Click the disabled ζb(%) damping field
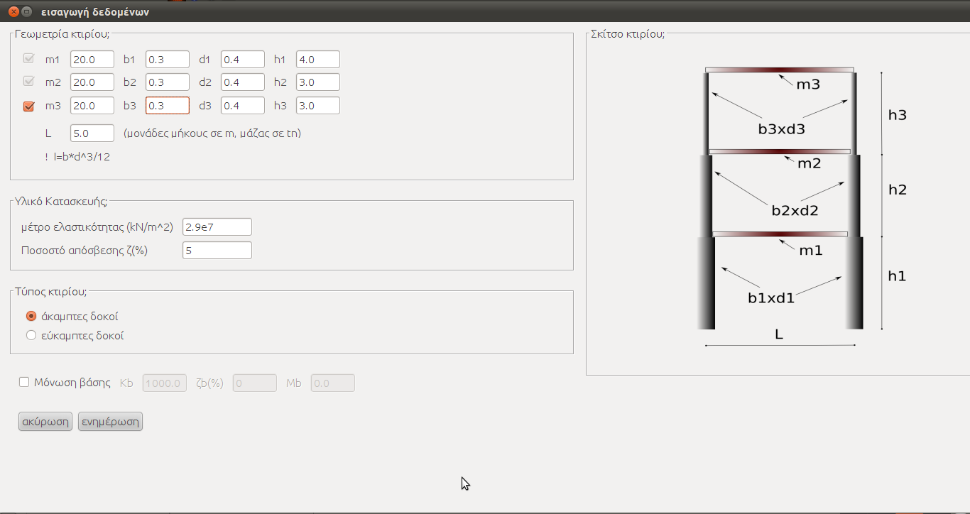The width and height of the screenshot is (970, 514). point(255,383)
